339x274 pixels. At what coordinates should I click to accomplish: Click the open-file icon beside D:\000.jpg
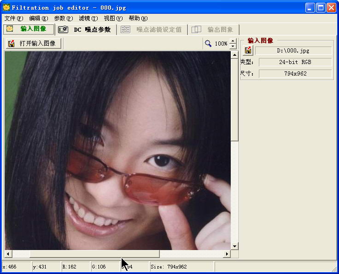[248, 50]
